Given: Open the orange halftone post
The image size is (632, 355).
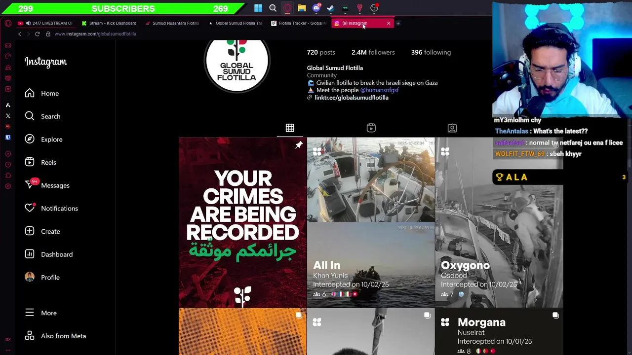Looking at the screenshot, I should click(x=242, y=331).
